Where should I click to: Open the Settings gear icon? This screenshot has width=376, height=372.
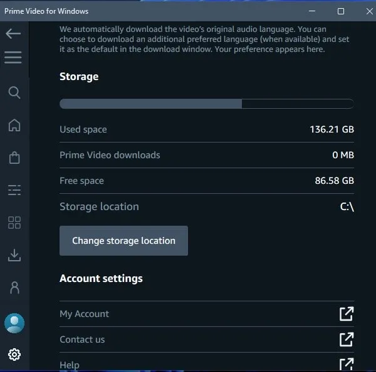coord(14,354)
